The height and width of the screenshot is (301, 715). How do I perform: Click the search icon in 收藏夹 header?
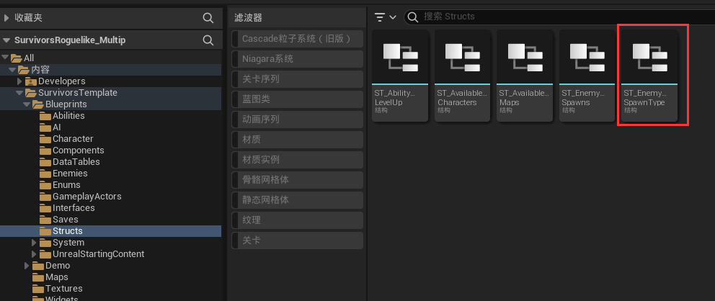click(x=208, y=18)
